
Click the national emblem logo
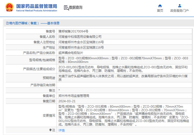pos(9,7)
